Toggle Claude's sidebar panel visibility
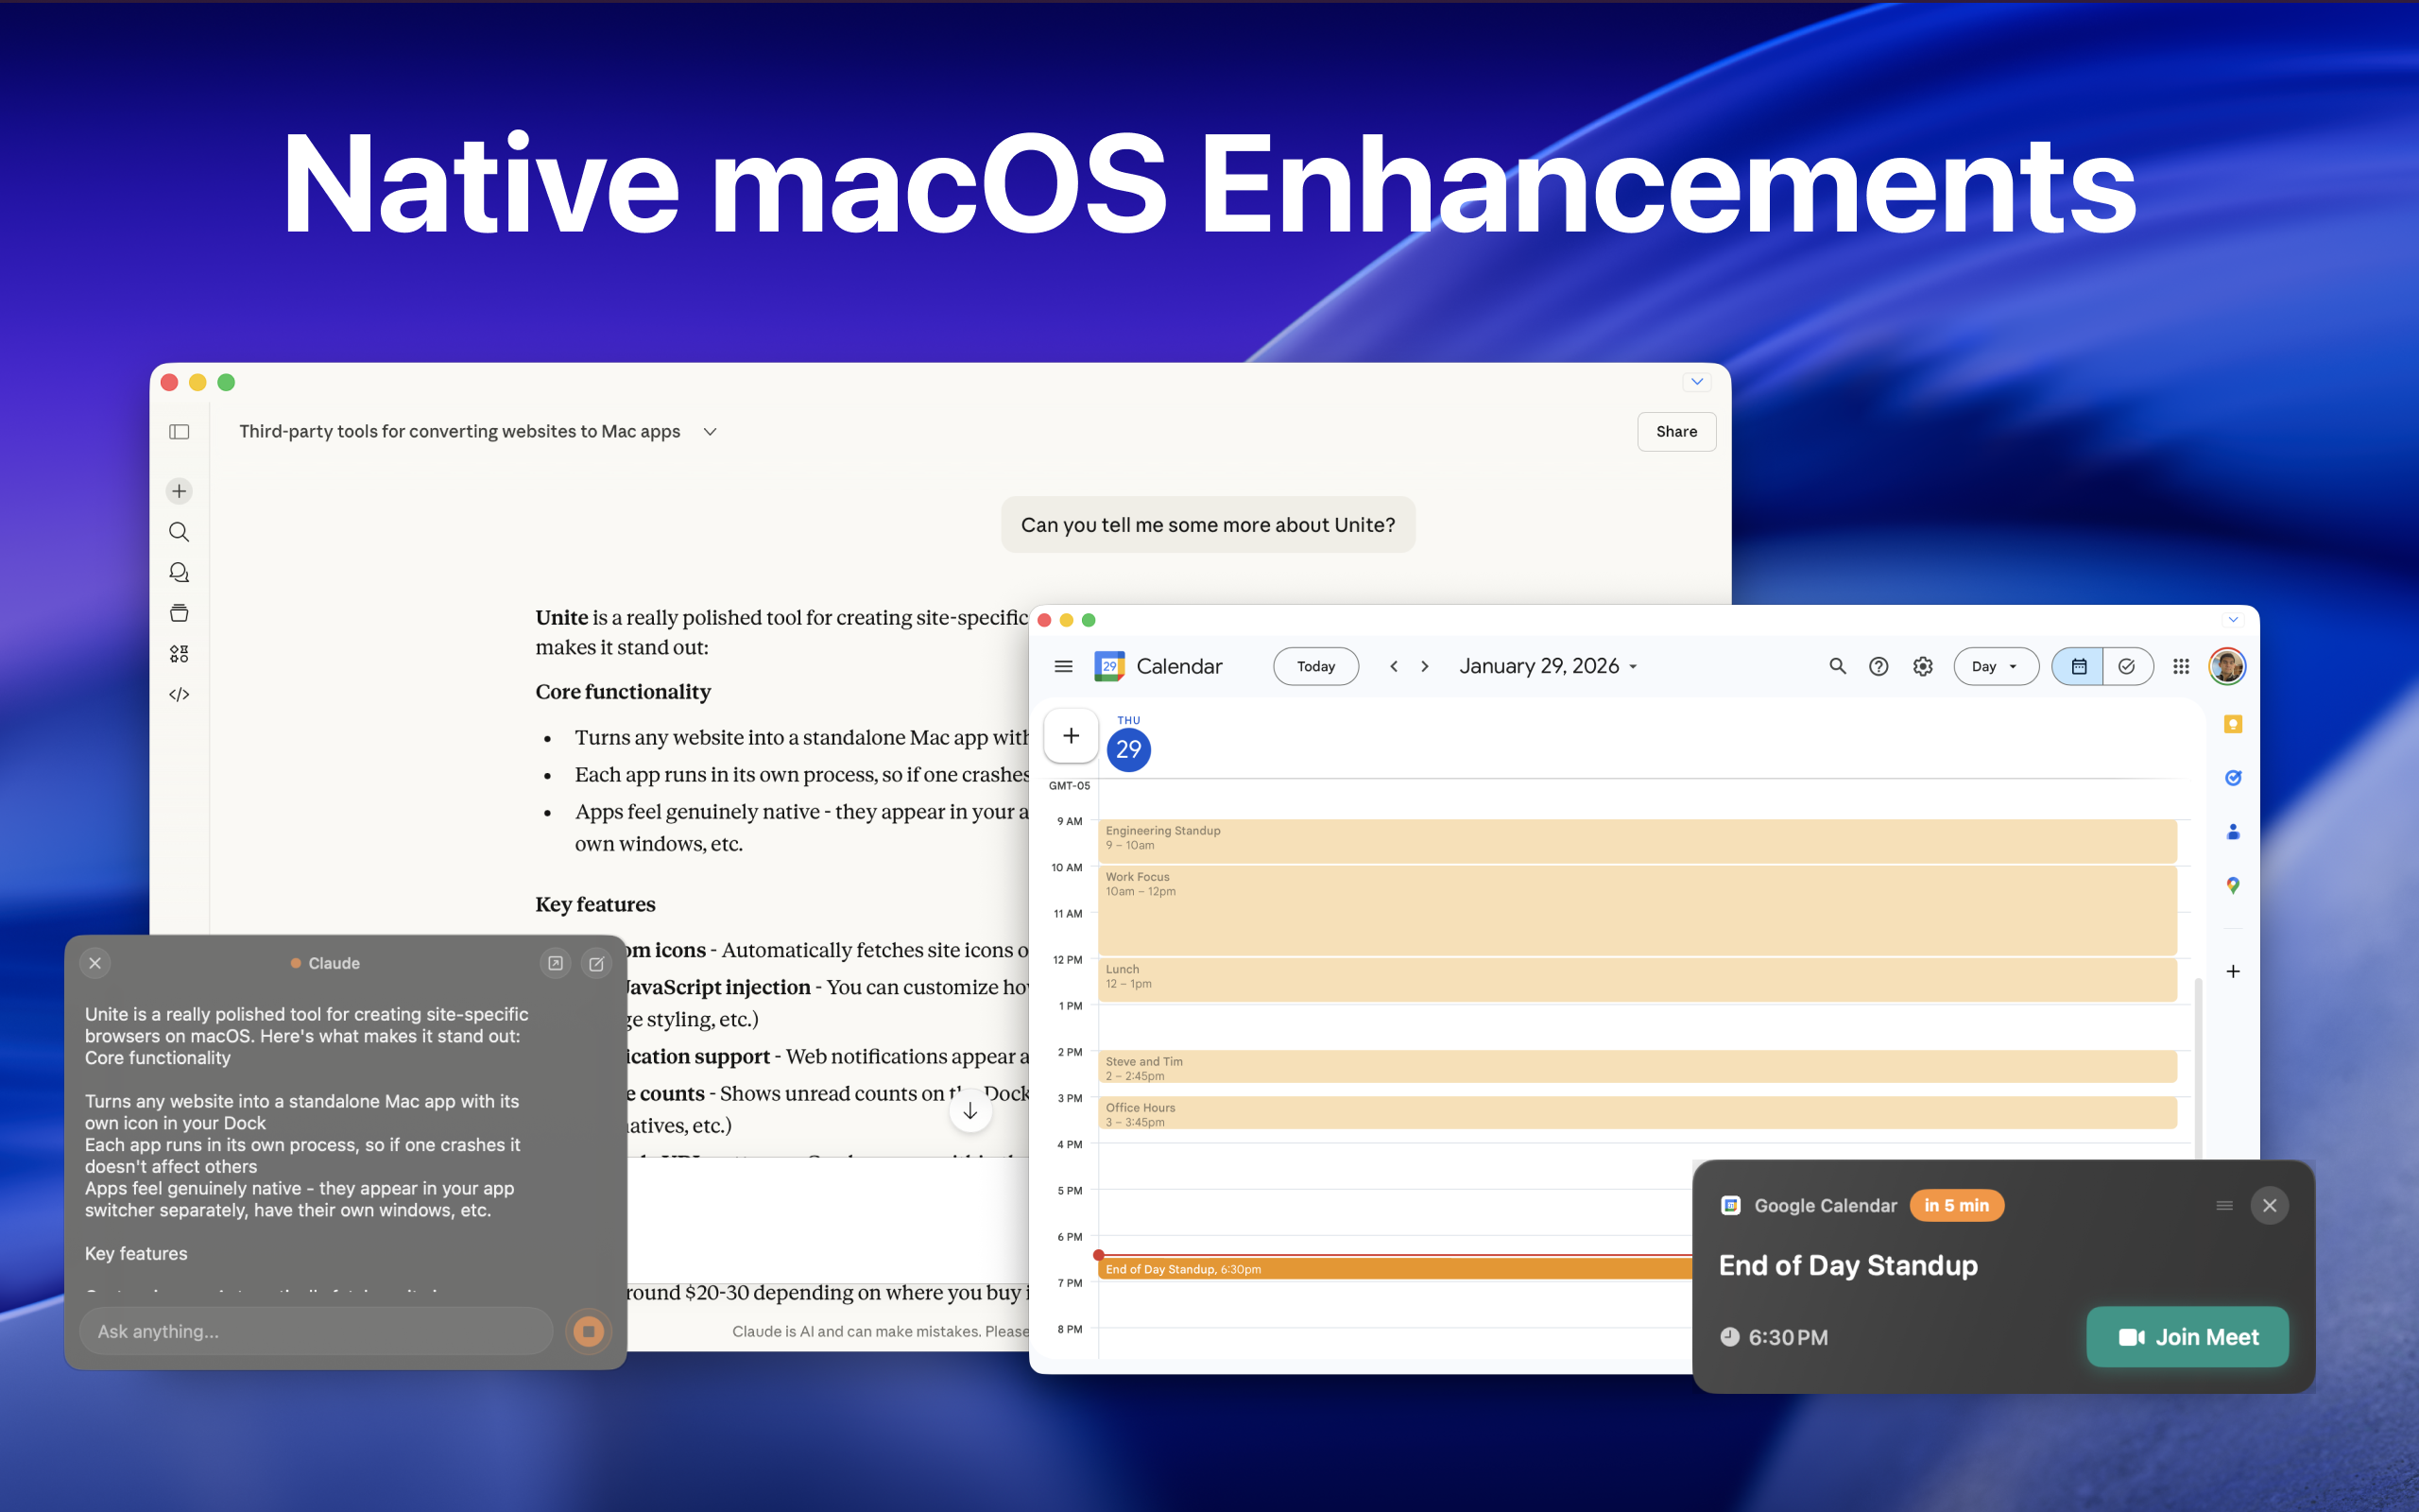 pyautogui.click(x=179, y=431)
